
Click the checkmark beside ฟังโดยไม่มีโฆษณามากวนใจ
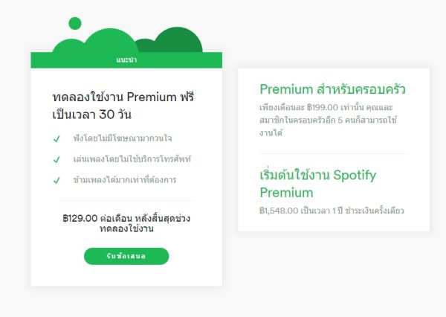point(56,139)
